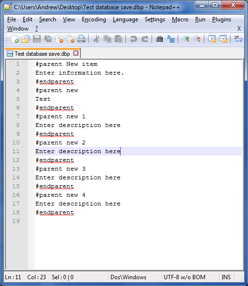Open the ? help menu
248x286 pixels.
coord(37,29)
